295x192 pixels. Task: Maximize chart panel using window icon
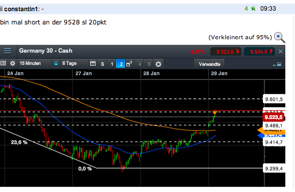(279, 64)
